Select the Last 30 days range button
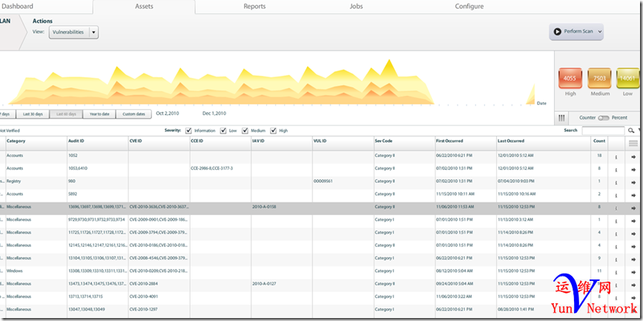 33,114
